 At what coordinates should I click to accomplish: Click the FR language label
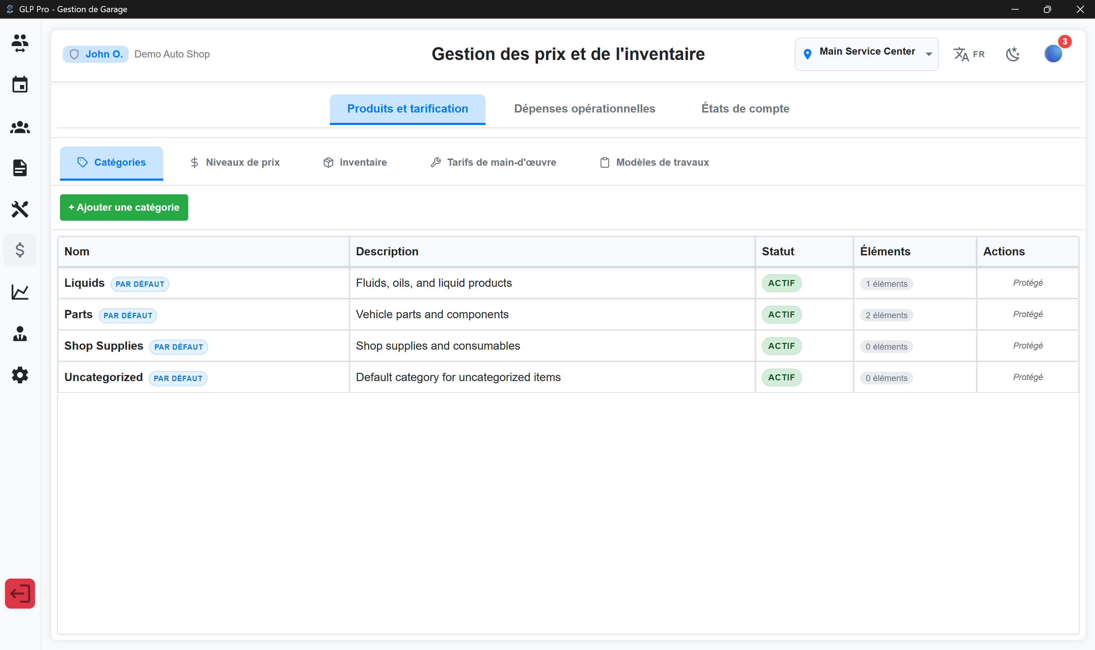click(x=979, y=54)
